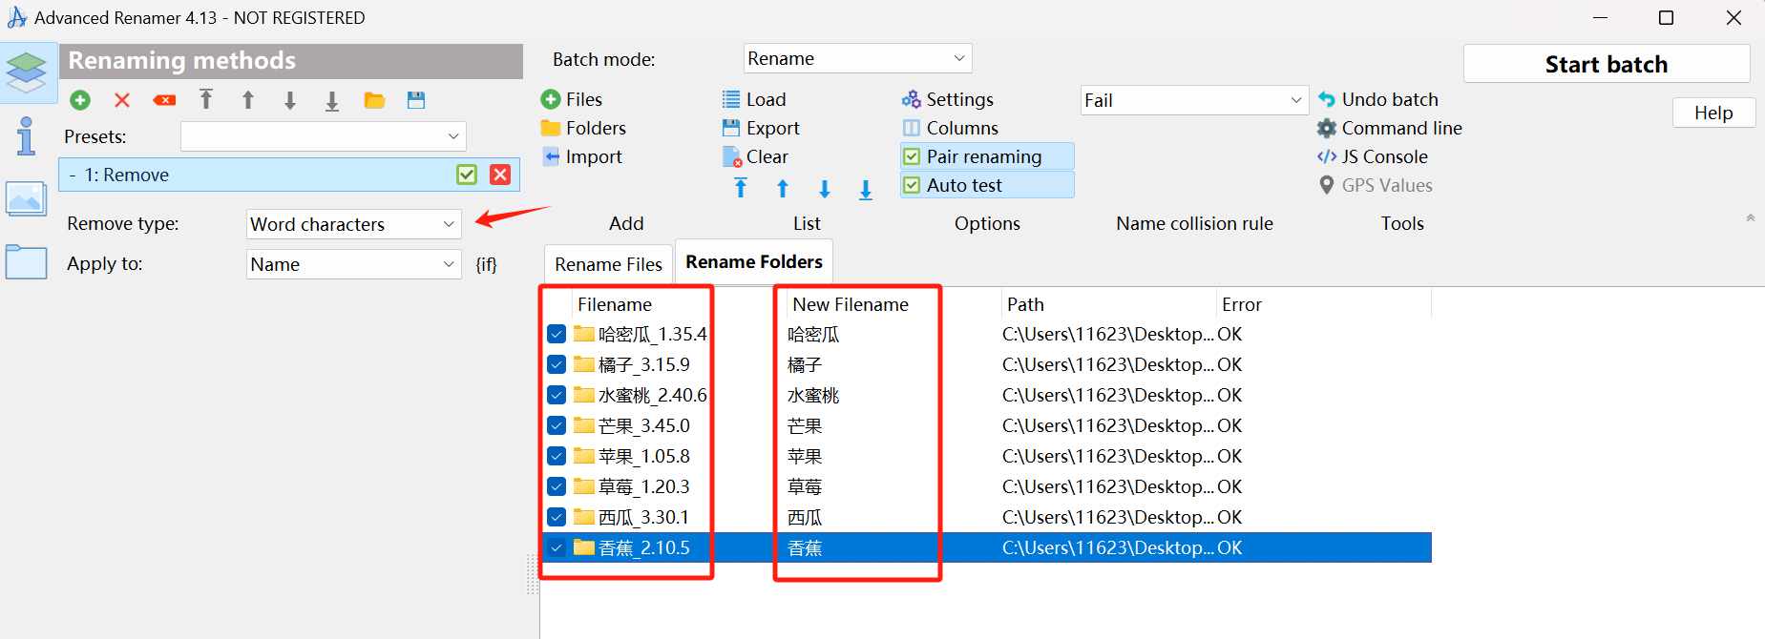Open the file information sidebar icon
This screenshot has width=1765, height=639.
26,135
